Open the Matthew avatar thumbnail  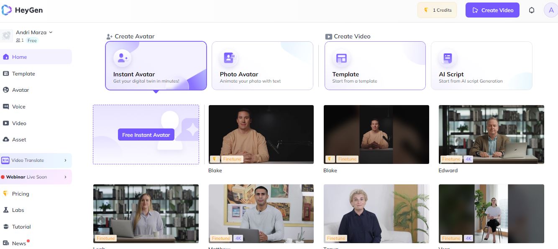tap(261, 214)
